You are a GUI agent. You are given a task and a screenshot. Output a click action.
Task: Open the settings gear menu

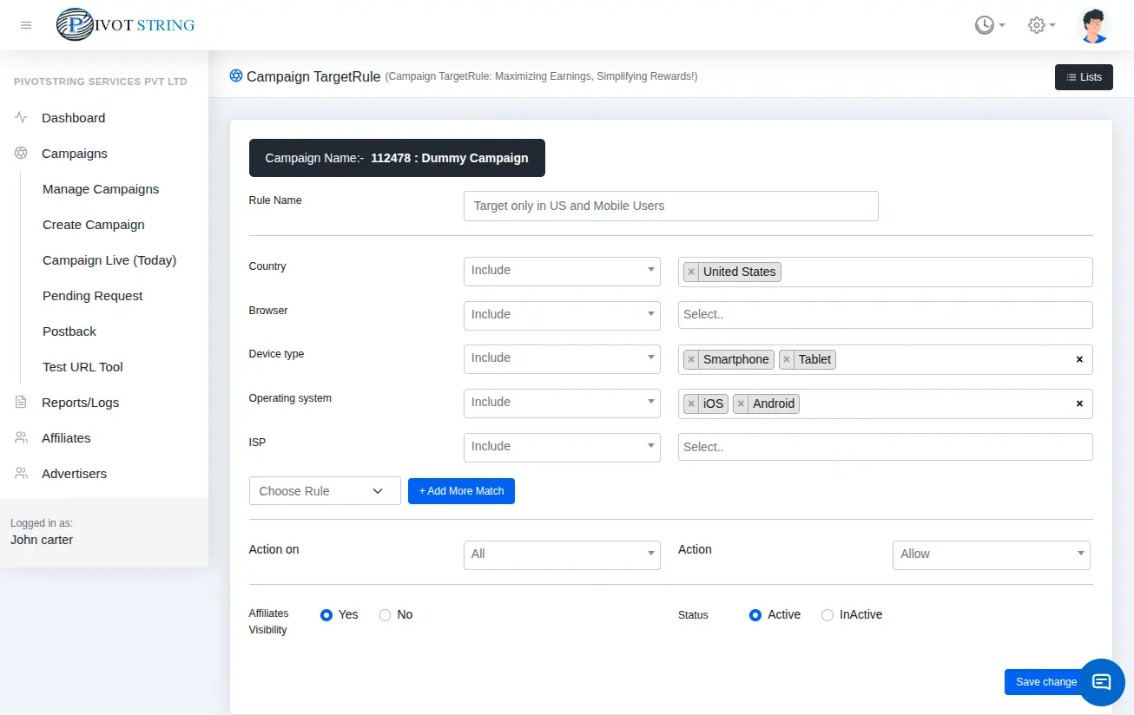(1041, 25)
